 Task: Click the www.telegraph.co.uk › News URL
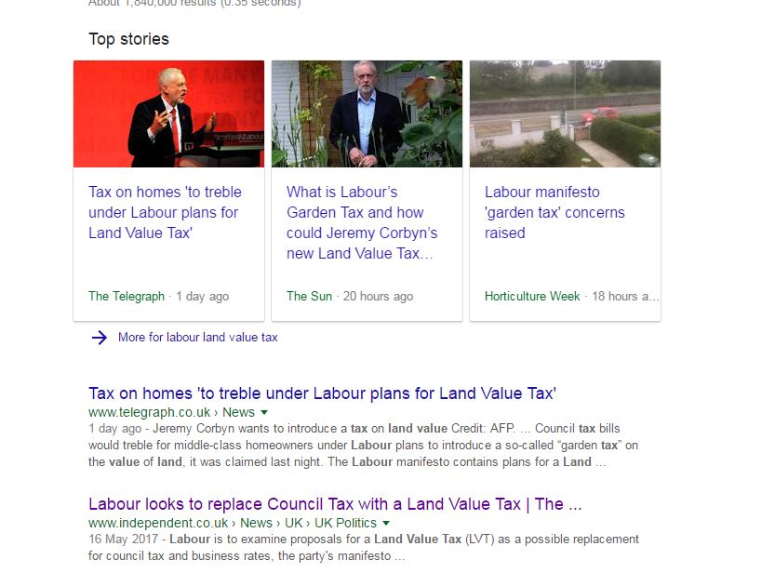coord(171,412)
